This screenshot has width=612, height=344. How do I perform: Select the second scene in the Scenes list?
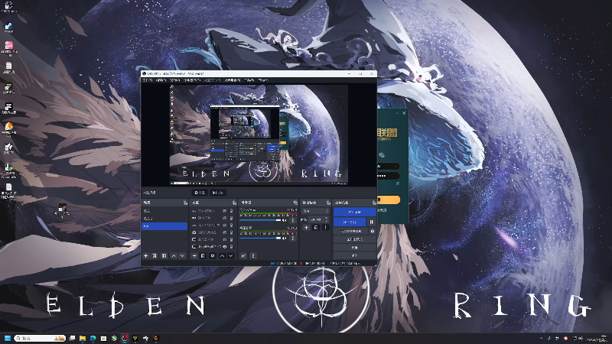(164, 219)
